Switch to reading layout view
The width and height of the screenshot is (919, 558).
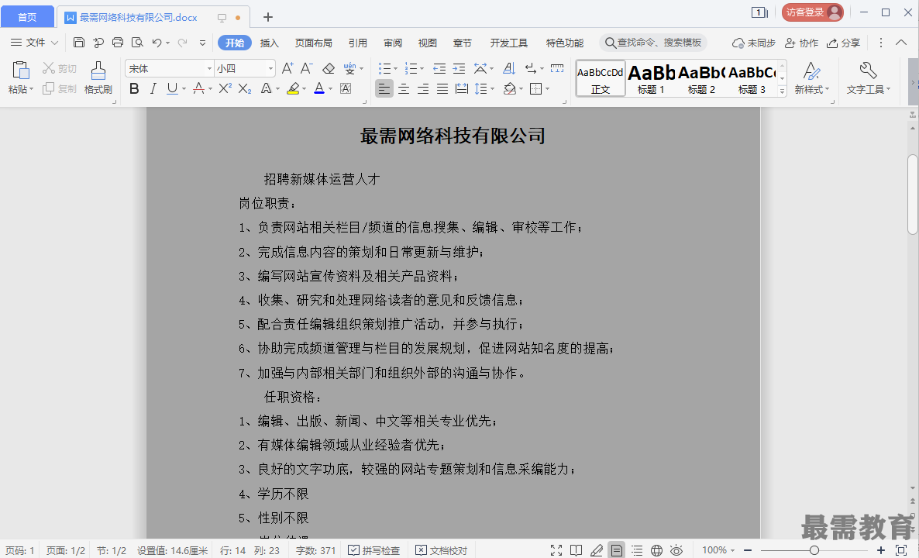tap(577, 550)
